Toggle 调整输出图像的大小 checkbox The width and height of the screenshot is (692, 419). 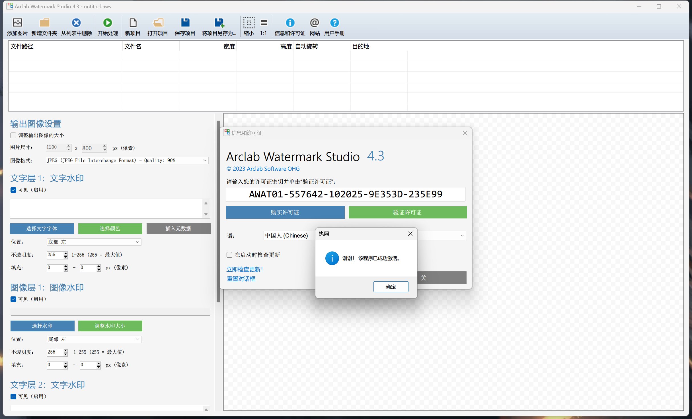[13, 135]
